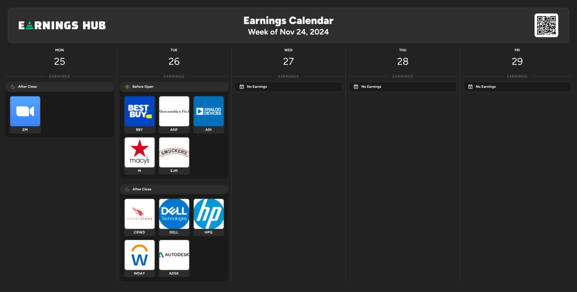577x292 pixels.
Task: Select Monday's After Close section header
Action: 59,87
